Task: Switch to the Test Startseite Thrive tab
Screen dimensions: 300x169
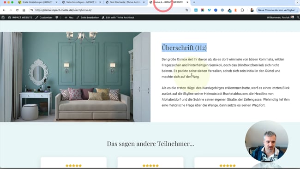Action: (x=125, y=2)
